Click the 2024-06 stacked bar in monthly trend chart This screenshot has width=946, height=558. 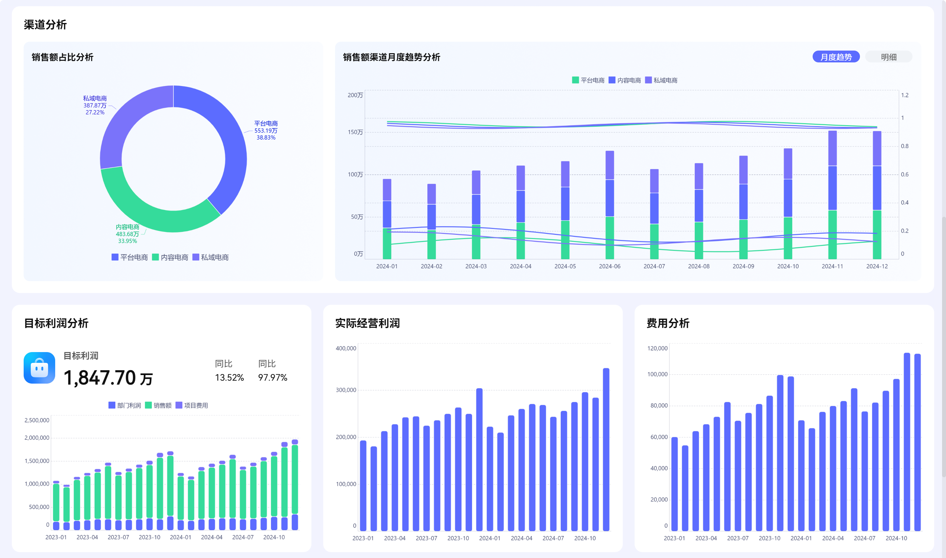click(610, 205)
